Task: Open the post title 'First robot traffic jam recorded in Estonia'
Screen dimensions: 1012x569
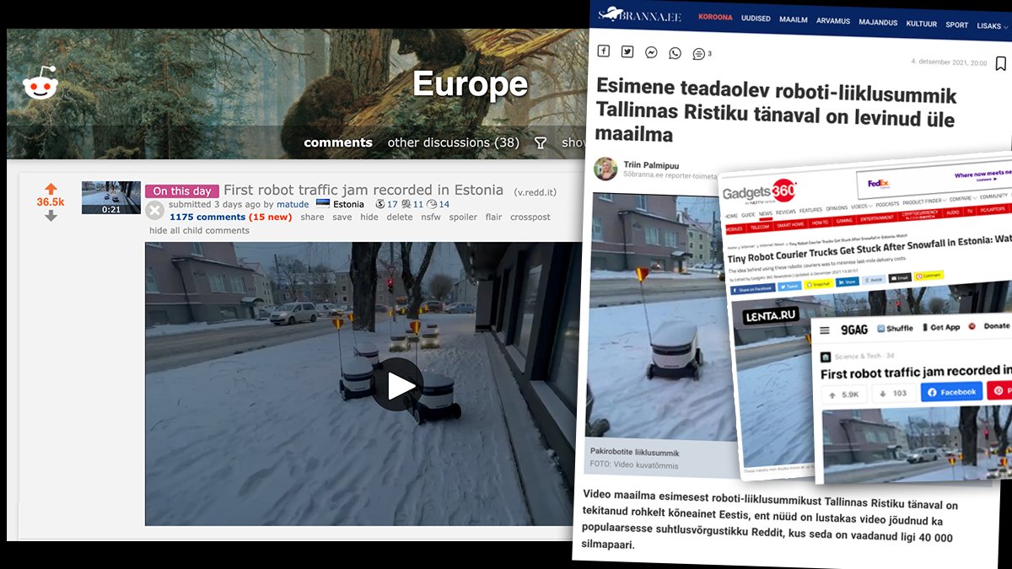Action: [363, 191]
